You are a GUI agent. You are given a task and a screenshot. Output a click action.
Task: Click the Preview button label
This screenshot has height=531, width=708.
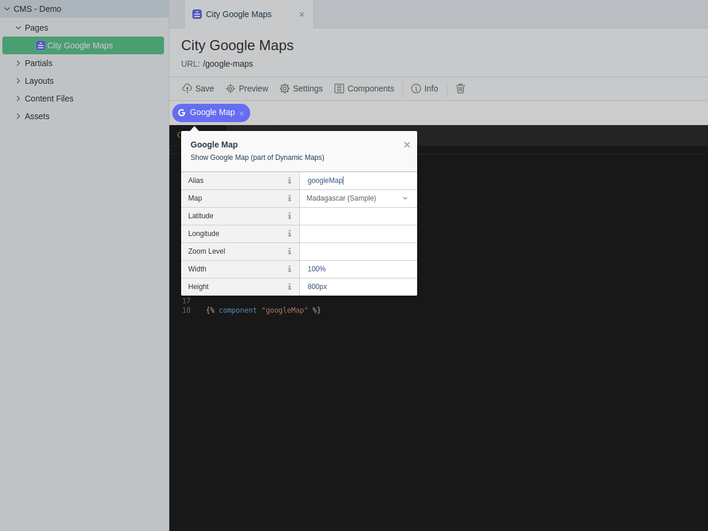coord(254,88)
